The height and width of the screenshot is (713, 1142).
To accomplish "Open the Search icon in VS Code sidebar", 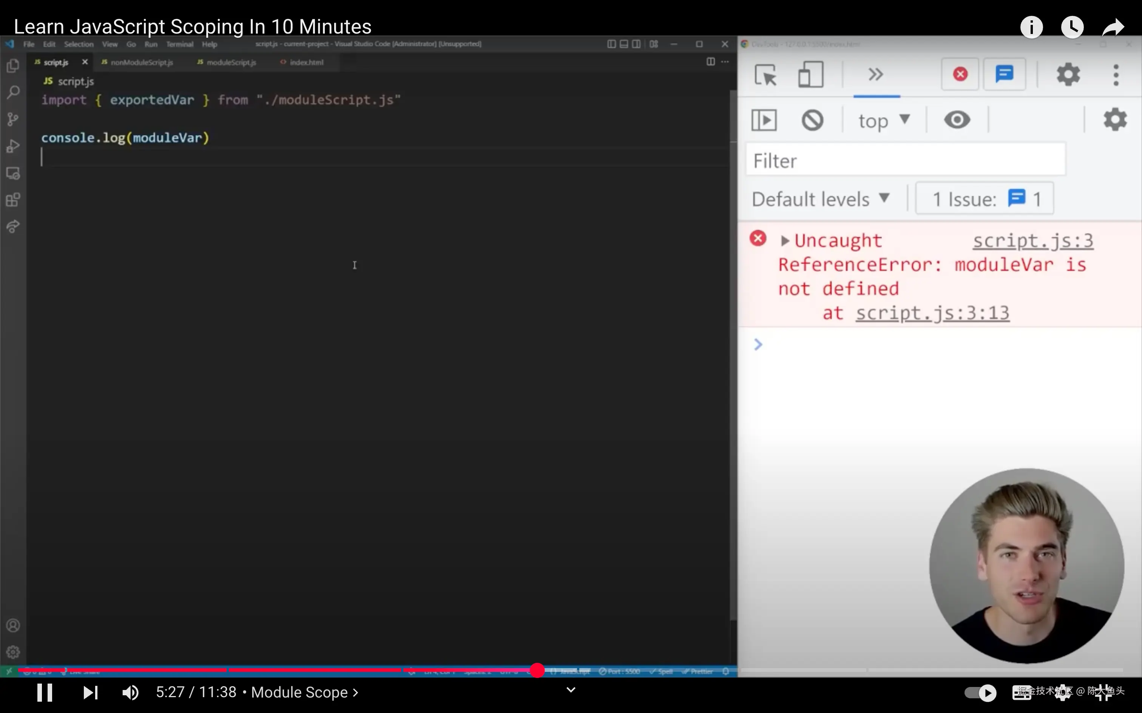I will pos(13,92).
